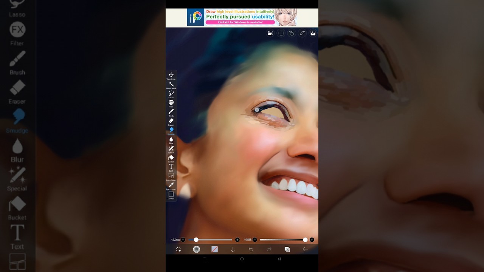The image size is (484, 272).
Task: Tap the down arrow to hide toolbar
Action: 233,249
